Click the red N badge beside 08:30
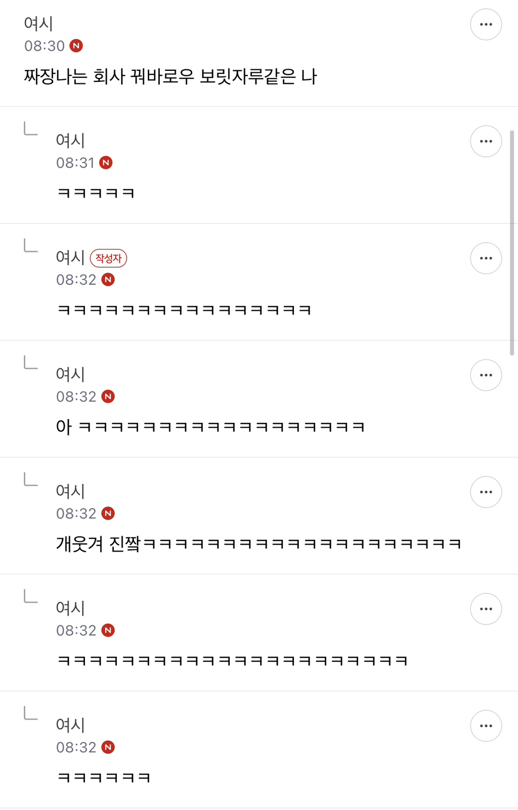Screen dimensions: 518x810 [76, 46]
